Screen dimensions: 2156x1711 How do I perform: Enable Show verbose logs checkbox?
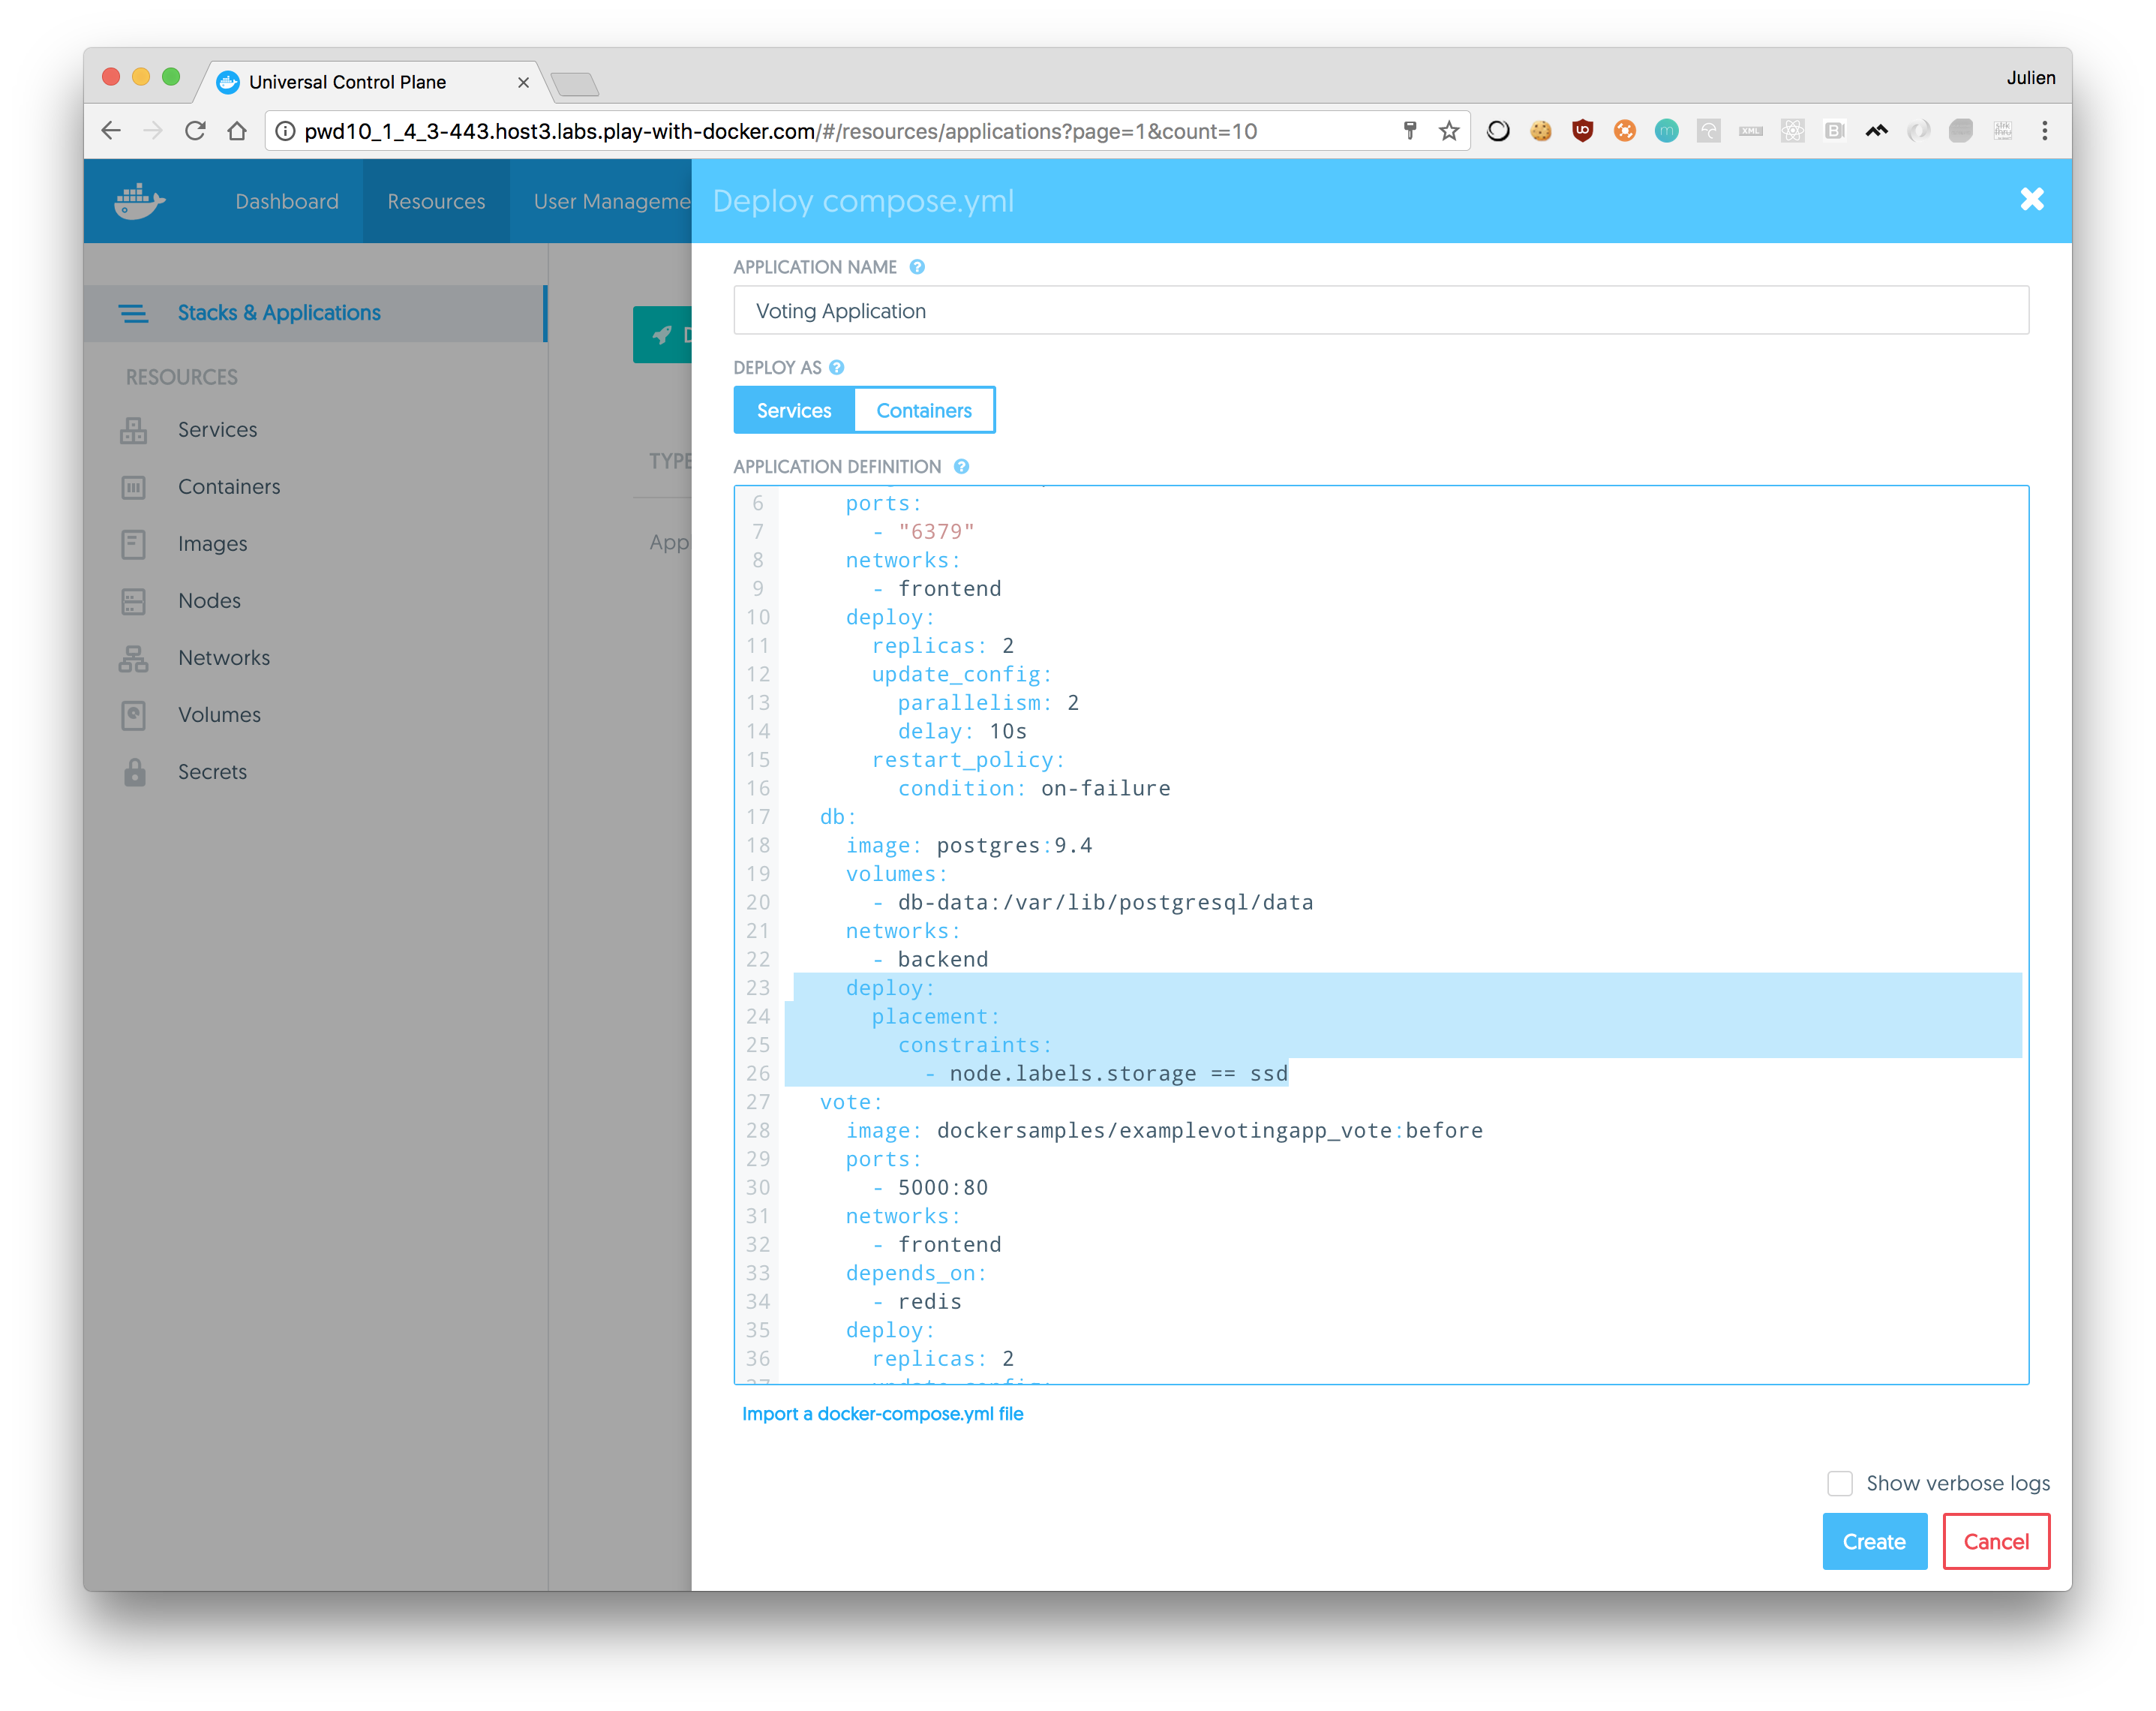point(1839,1483)
